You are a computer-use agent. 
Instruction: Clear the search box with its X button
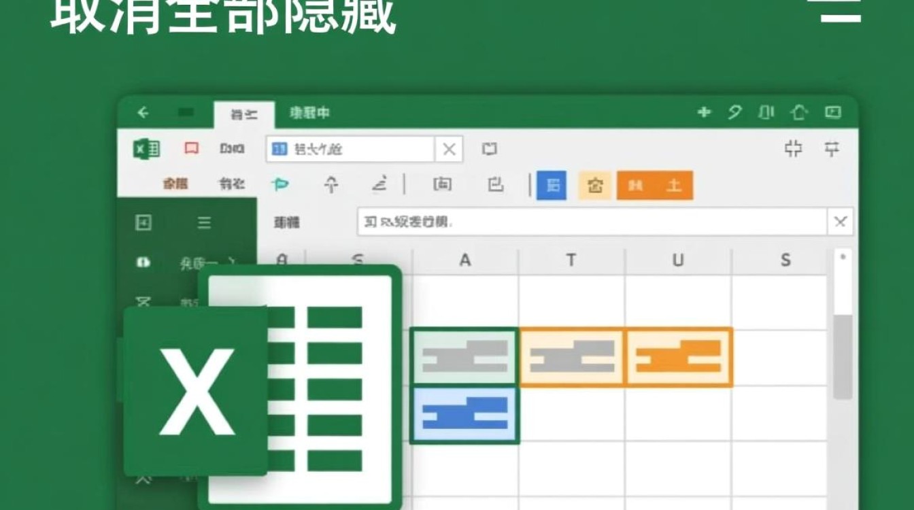click(449, 150)
